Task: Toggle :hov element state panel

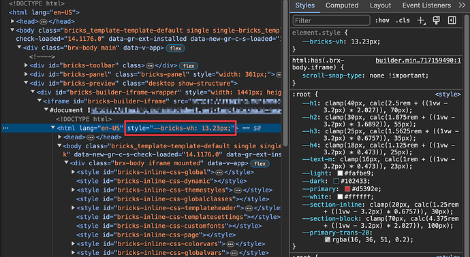Action: [x=382, y=20]
